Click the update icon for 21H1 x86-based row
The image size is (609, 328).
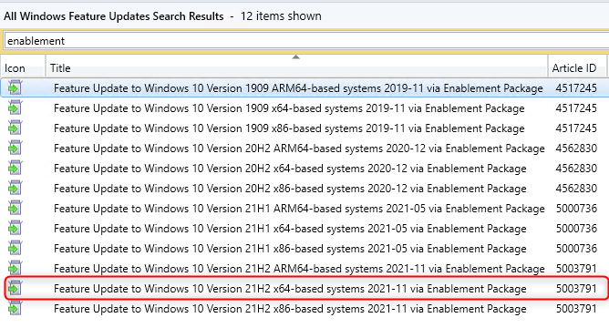click(x=15, y=249)
